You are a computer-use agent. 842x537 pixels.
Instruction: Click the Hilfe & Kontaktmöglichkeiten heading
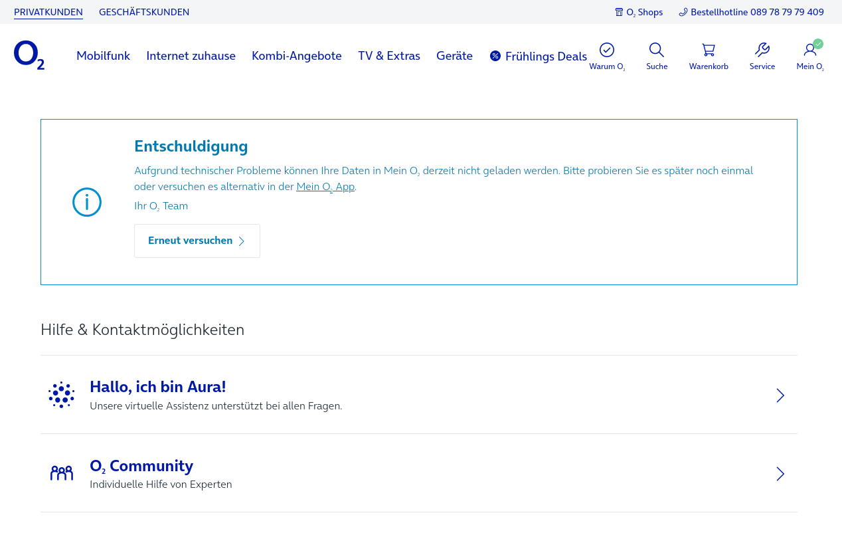[x=142, y=330]
